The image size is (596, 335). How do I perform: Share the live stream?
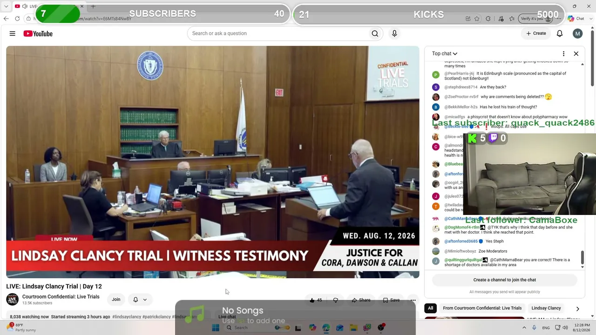point(361,300)
